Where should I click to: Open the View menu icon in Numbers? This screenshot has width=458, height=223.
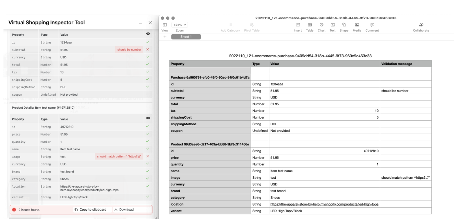pos(165,25)
